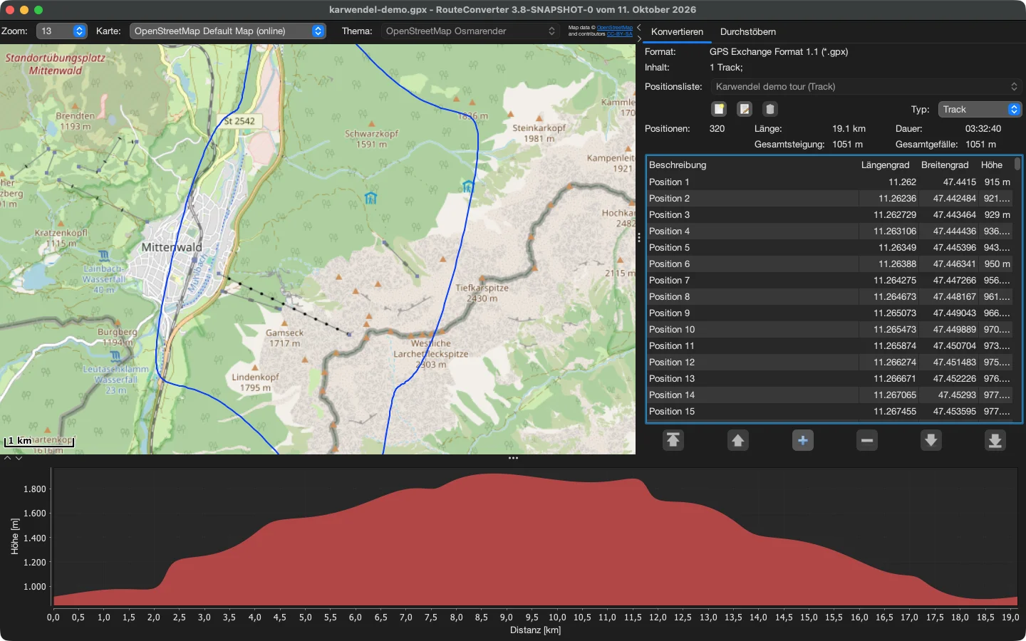1026x641 pixels.
Task: Click latitude value 47.446341 of Position 6
Action: pyautogui.click(x=955, y=264)
